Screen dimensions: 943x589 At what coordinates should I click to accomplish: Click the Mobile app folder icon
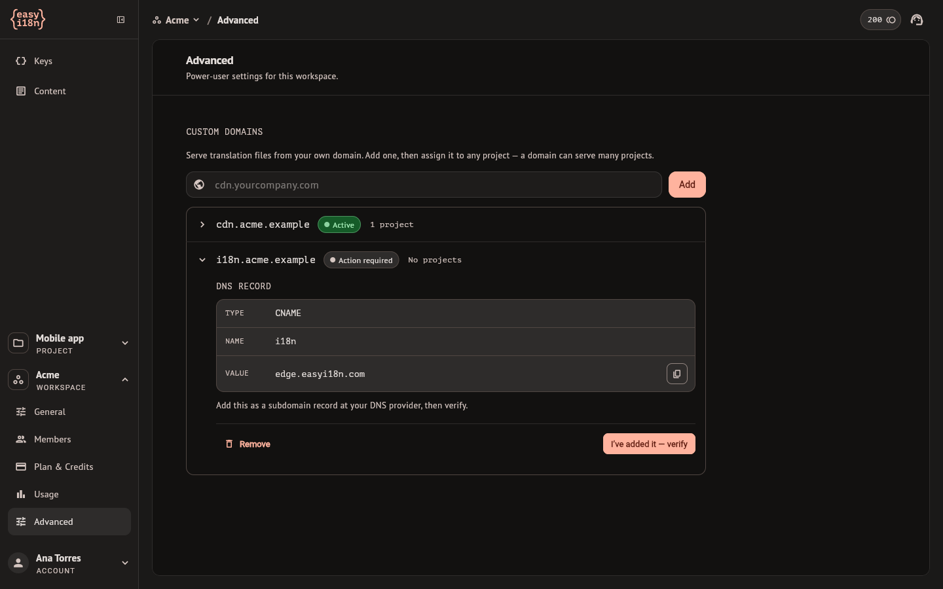pos(18,343)
